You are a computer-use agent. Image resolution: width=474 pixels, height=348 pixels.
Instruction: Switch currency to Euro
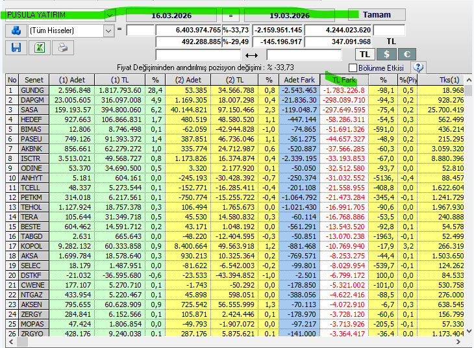(x=407, y=55)
